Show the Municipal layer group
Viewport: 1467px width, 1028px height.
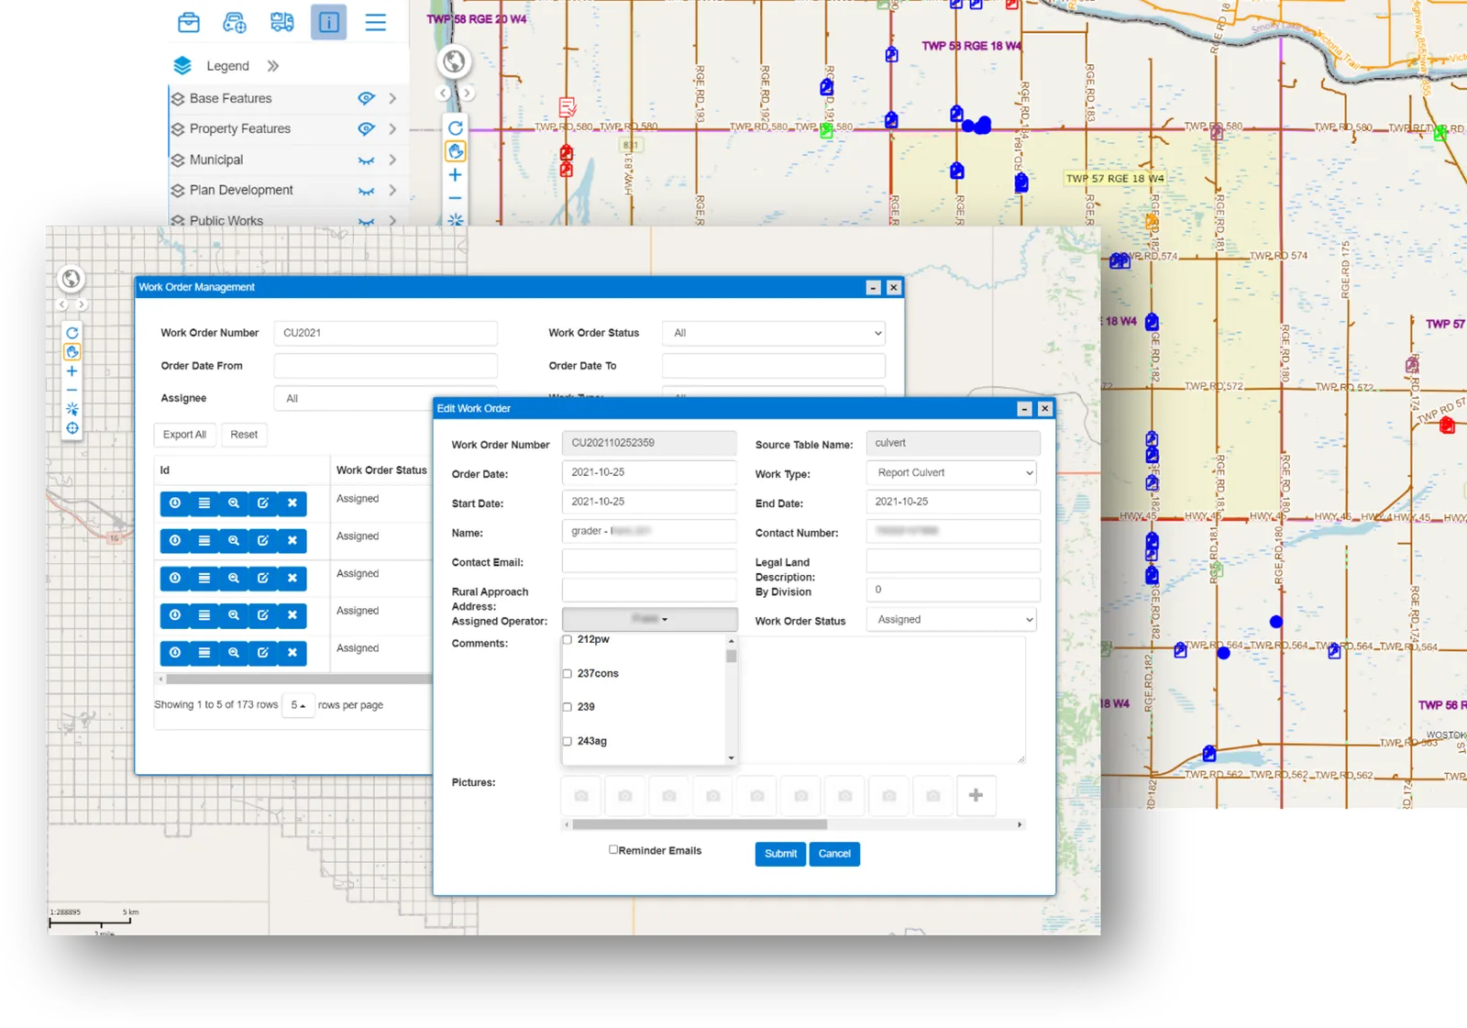(366, 160)
